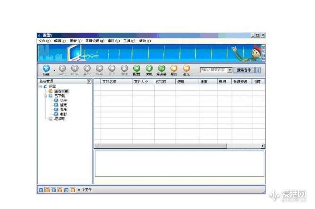Close the 任务管理 panel
The image size is (315, 209).
[x=89, y=81]
